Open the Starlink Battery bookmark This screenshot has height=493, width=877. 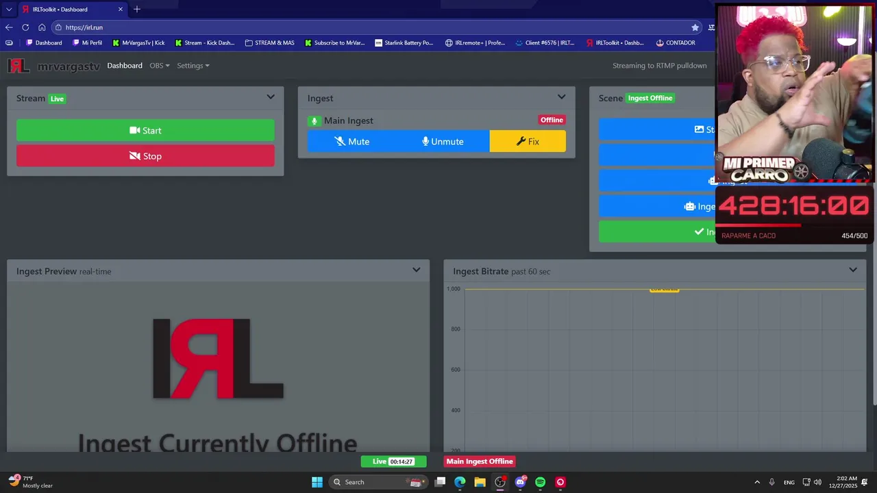404,42
